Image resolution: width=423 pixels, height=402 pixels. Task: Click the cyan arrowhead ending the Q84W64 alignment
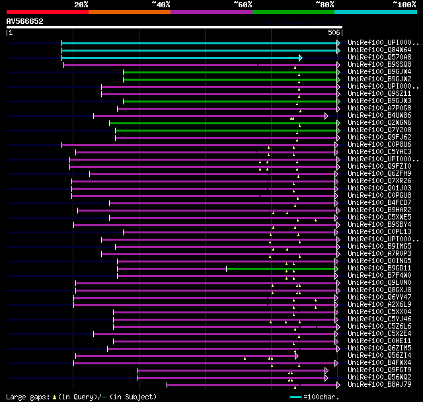pos(338,50)
